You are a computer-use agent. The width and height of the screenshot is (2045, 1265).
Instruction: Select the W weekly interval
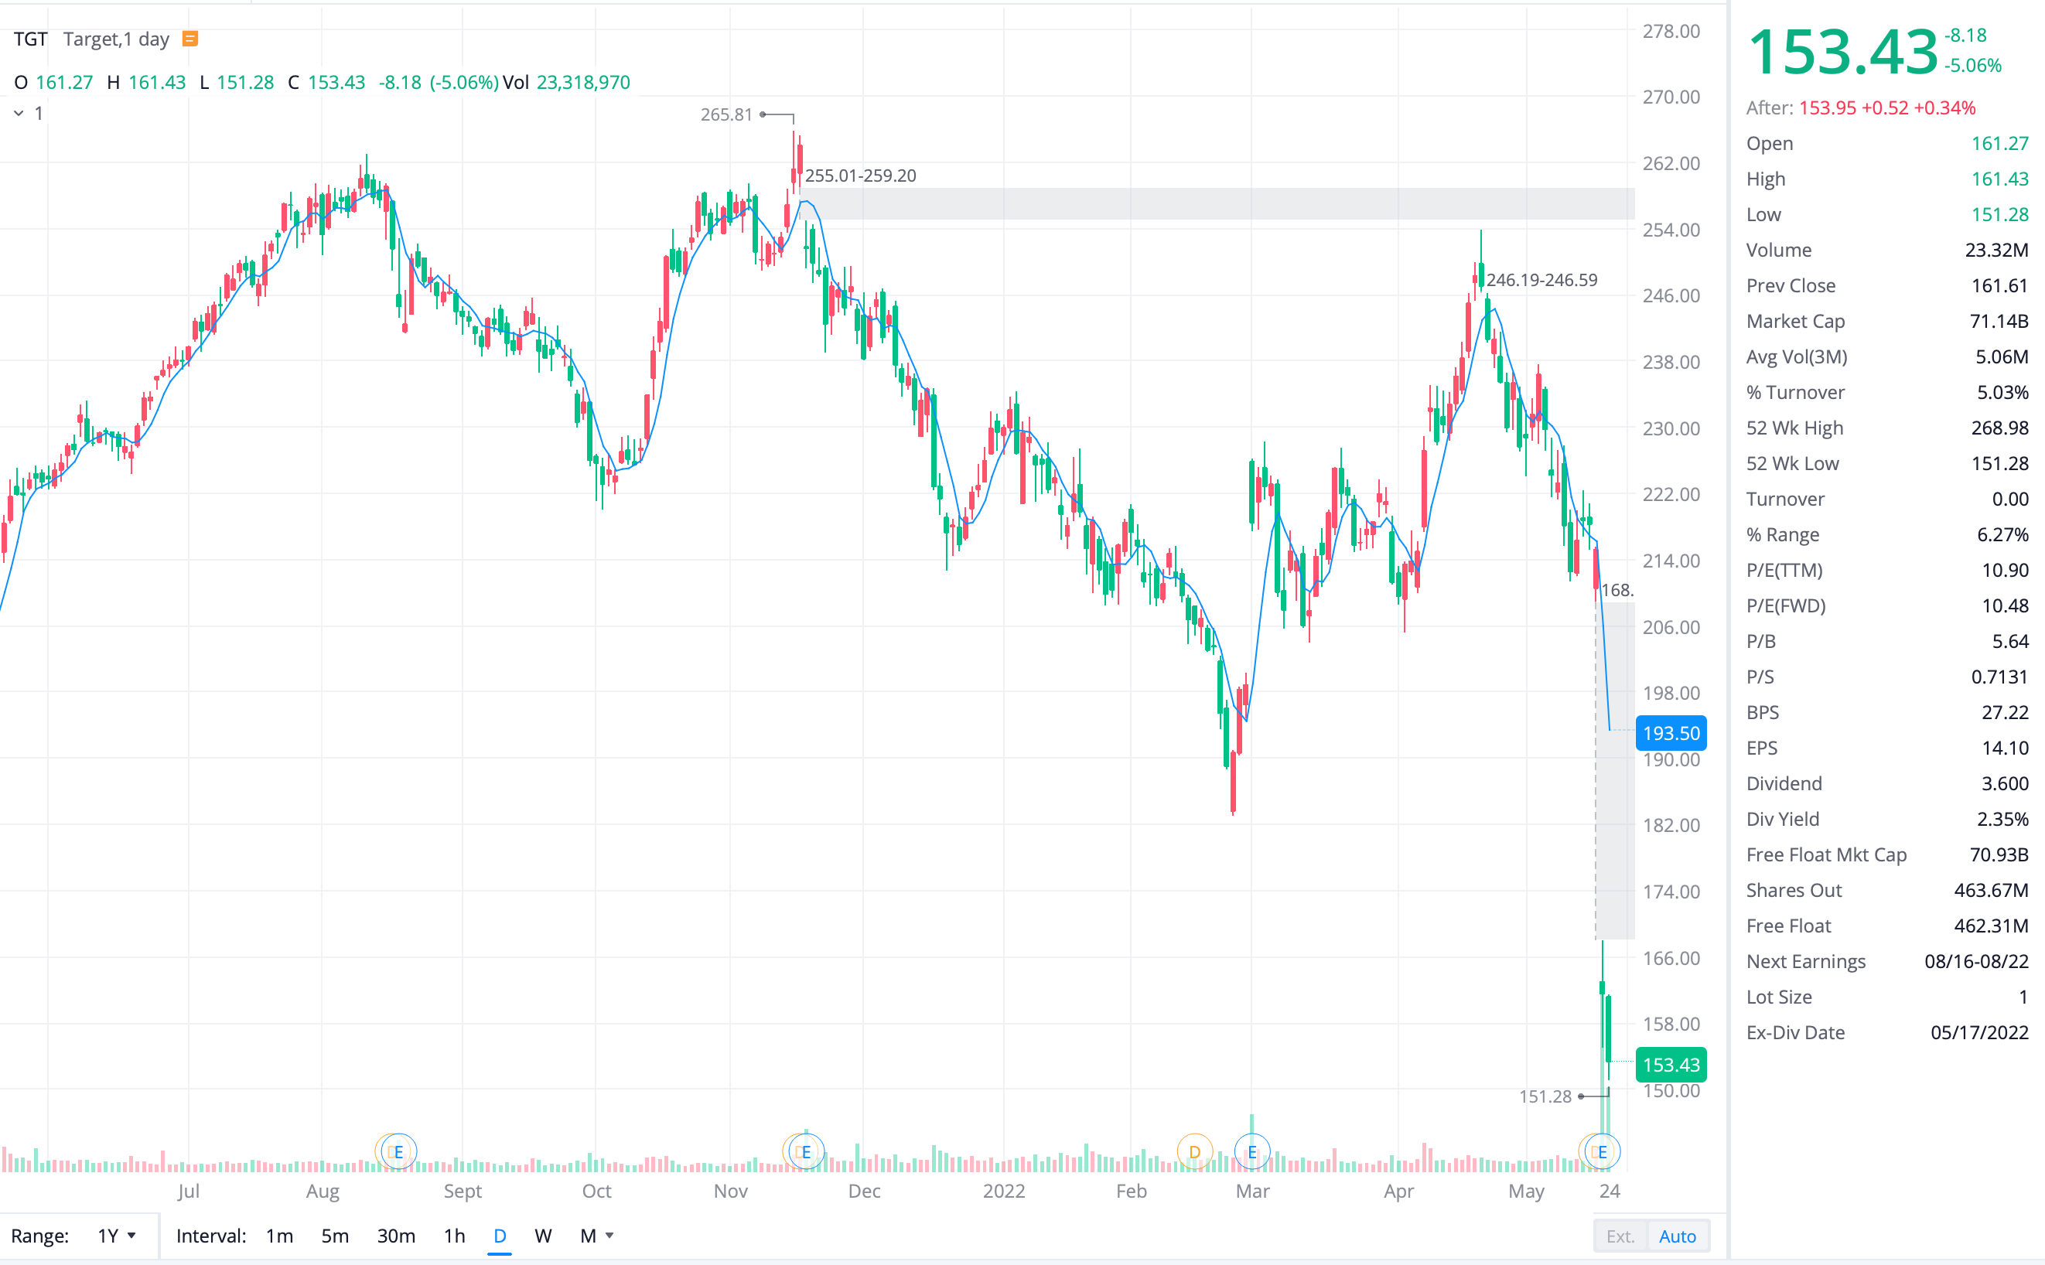tap(543, 1236)
